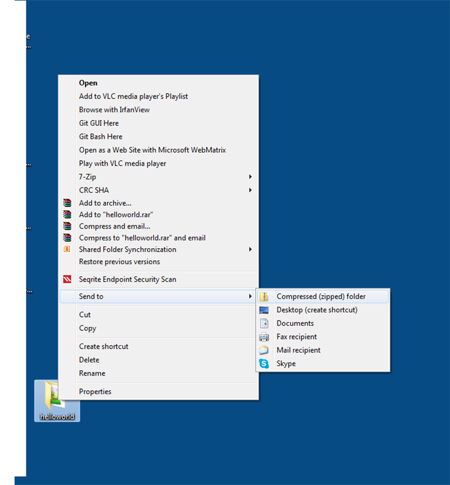Click the zipped folder icon in Send to submenu
The image size is (450, 485).
coord(264,296)
